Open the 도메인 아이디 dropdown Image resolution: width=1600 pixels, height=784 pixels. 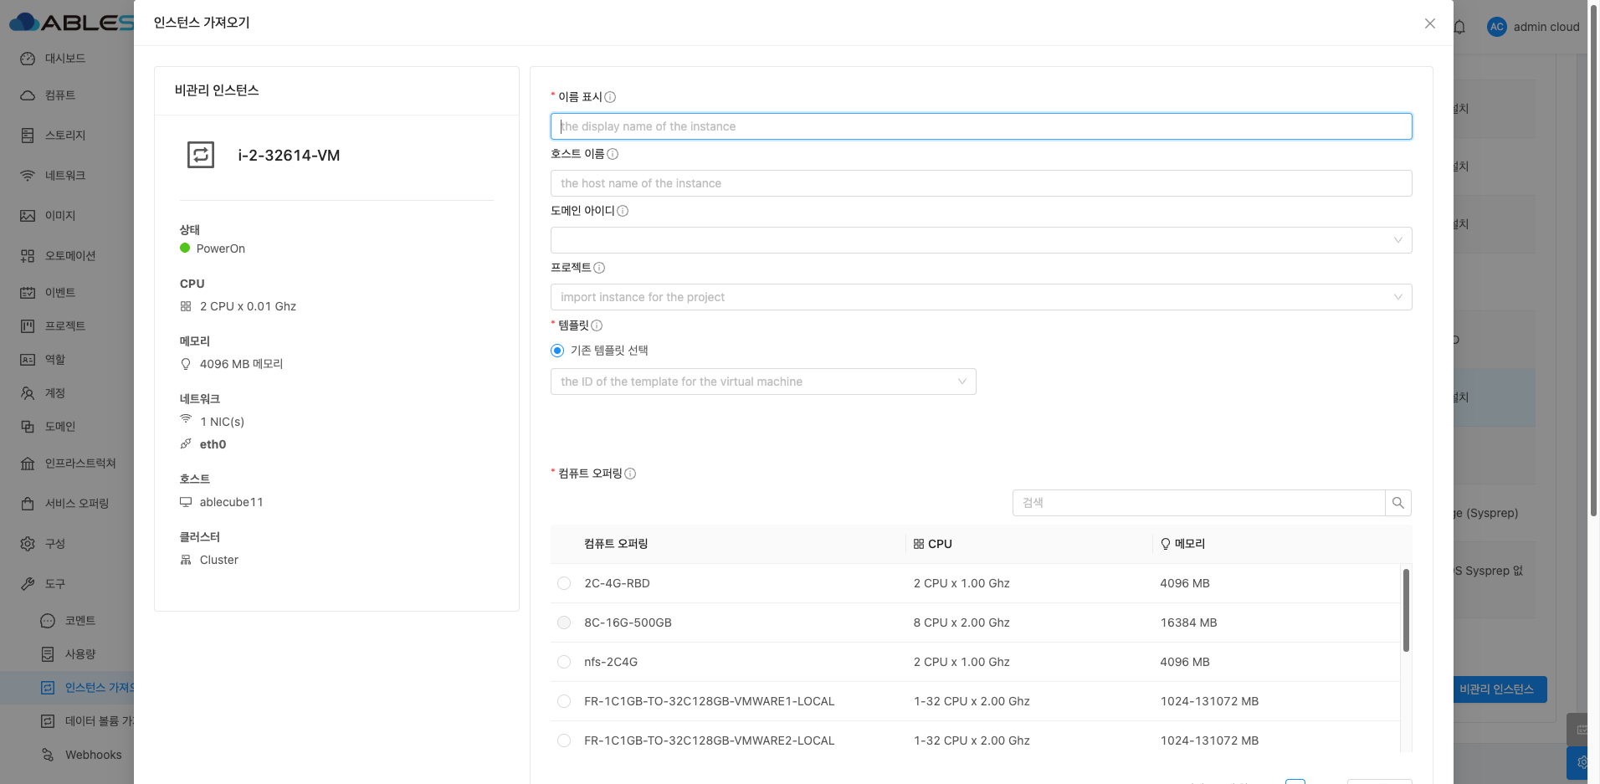pyautogui.click(x=981, y=240)
